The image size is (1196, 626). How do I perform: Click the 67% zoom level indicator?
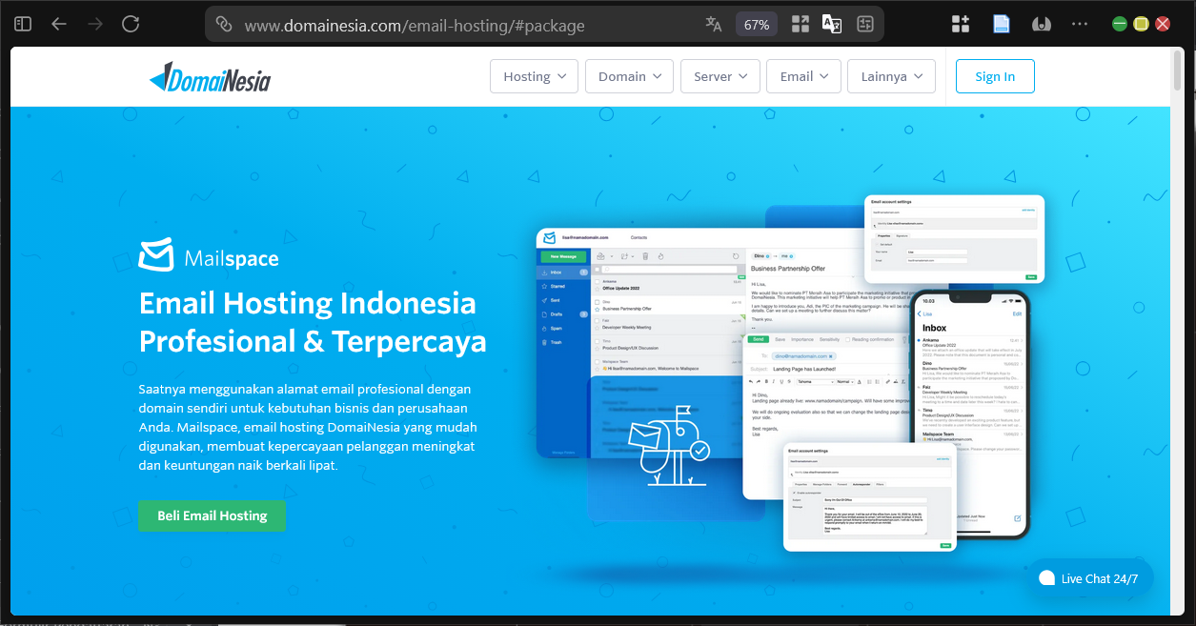tap(757, 25)
